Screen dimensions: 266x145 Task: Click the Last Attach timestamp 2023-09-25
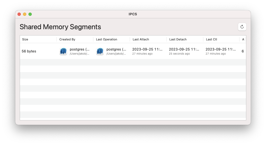[147, 49]
